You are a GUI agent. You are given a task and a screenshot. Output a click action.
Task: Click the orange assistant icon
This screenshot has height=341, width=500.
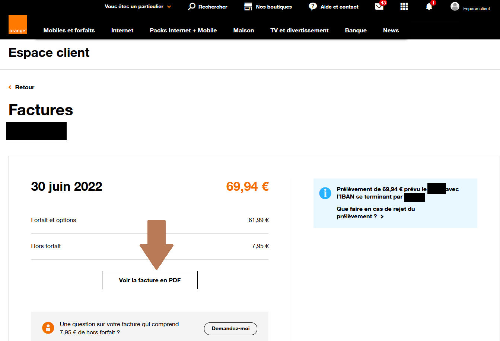click(x=48, y=328)
